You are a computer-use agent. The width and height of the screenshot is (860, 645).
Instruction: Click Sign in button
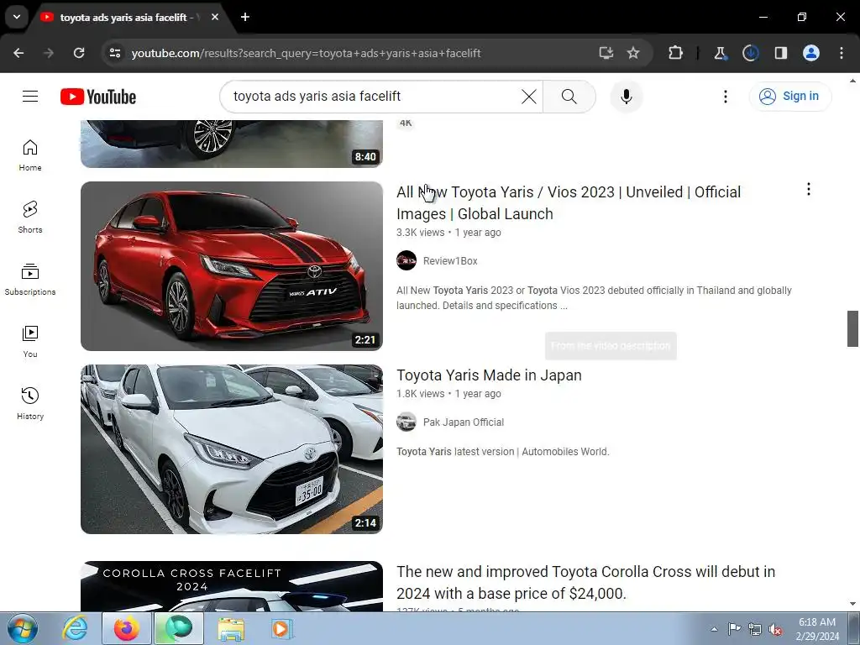pyautogui.click(x=789, y=97)
